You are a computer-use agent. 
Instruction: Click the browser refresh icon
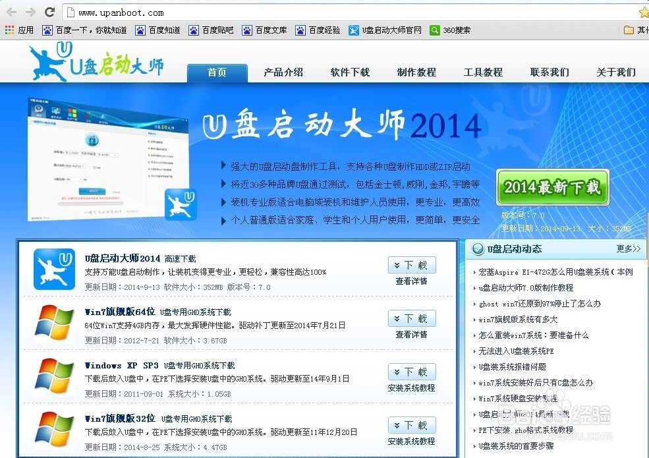coord(49,11)
